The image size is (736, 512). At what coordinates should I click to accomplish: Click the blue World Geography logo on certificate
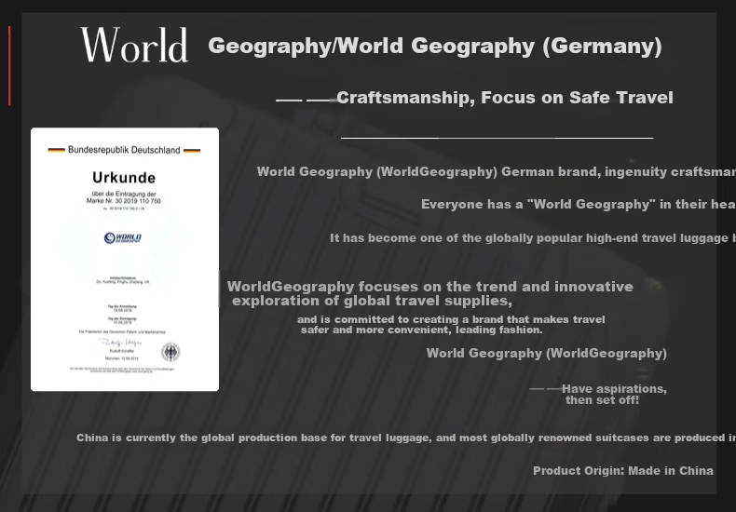coord(123,237)
